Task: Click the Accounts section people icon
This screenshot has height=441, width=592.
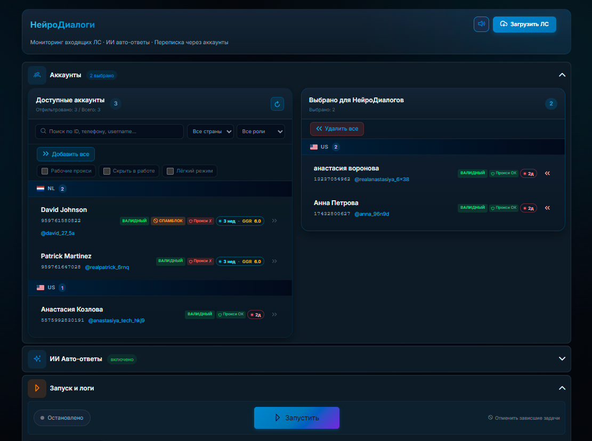Action: coord(37,75)
